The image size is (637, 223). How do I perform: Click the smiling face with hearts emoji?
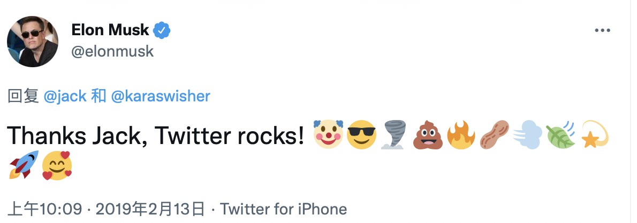[x=57, y=165]
